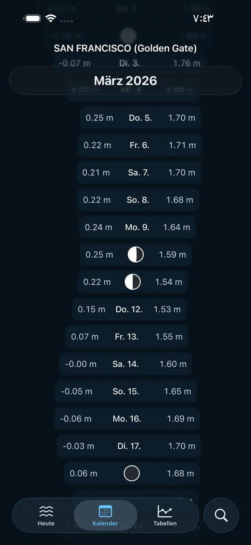
Task: Tap the SAN FRANCISCO (Golden Gate) location title
Action: coord(125,48)
